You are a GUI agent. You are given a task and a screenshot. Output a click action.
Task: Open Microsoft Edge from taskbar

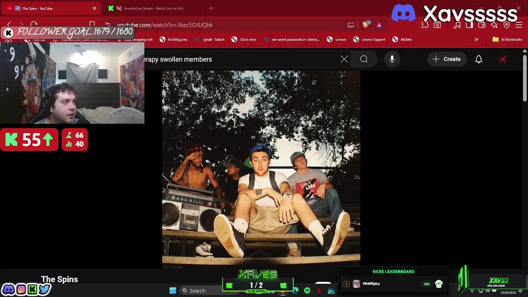pos(295,291)
